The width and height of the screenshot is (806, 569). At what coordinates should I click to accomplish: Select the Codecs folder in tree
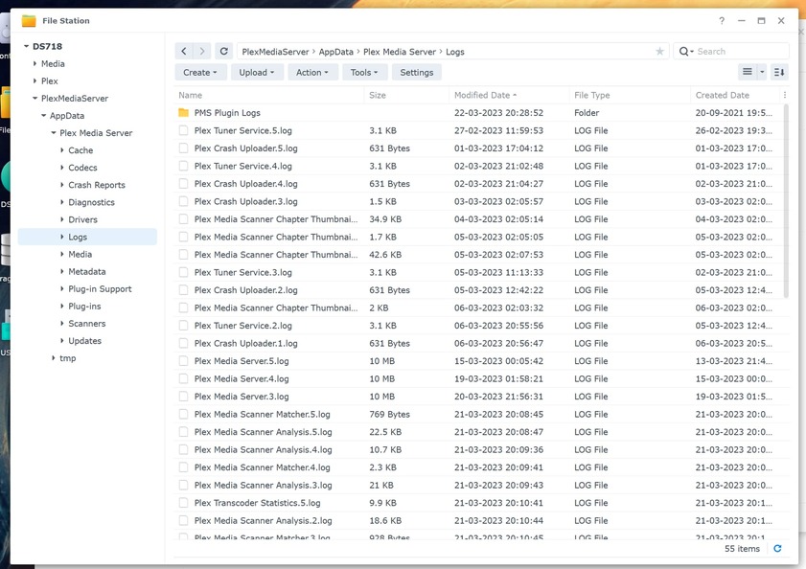pos(82,168)
